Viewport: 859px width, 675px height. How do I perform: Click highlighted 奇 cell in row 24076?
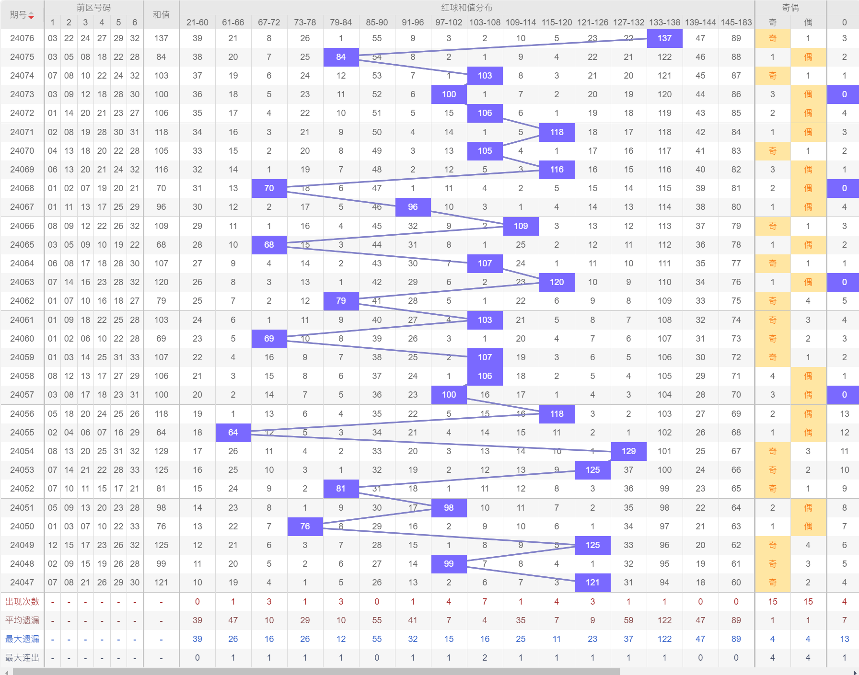772,38
